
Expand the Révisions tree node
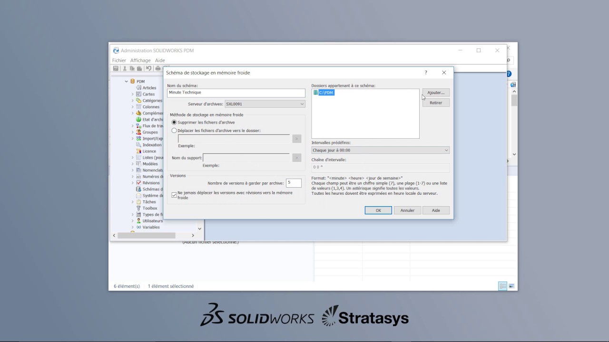point(133,183)
